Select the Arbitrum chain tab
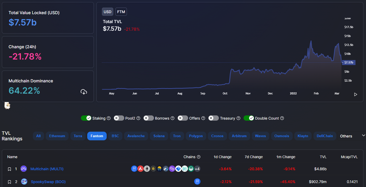Viewport: 366px width, 187px height. pyautogui.click(x=239, y=136)
